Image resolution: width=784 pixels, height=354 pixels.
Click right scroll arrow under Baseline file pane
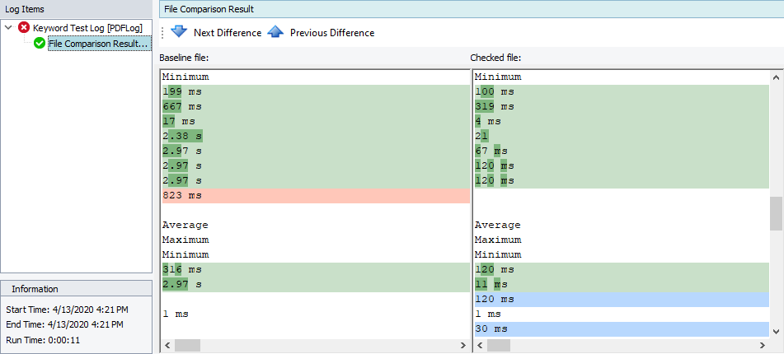pos(462,346)
